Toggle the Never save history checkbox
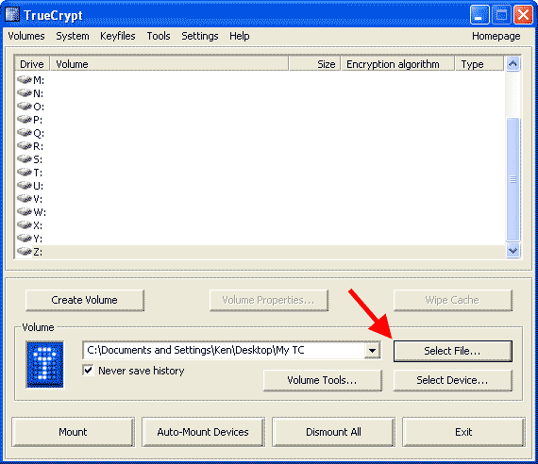Screen dimensions: 538x464 [88, 370]
